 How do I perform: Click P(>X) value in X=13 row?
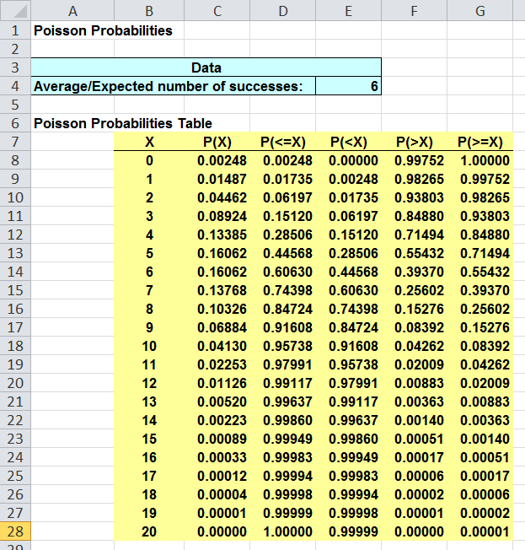[415, 402]
